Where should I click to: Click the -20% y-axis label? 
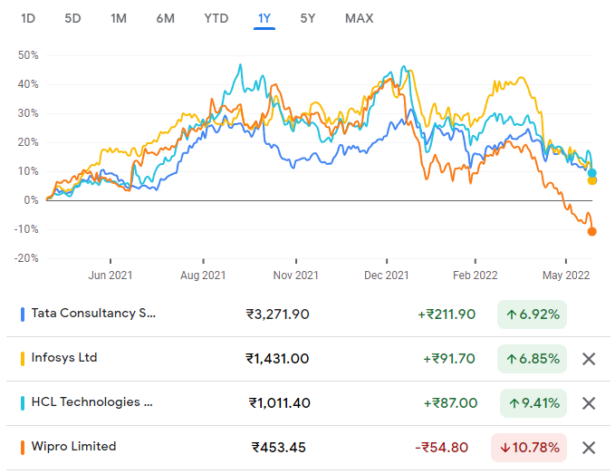(x=26, y=258)
